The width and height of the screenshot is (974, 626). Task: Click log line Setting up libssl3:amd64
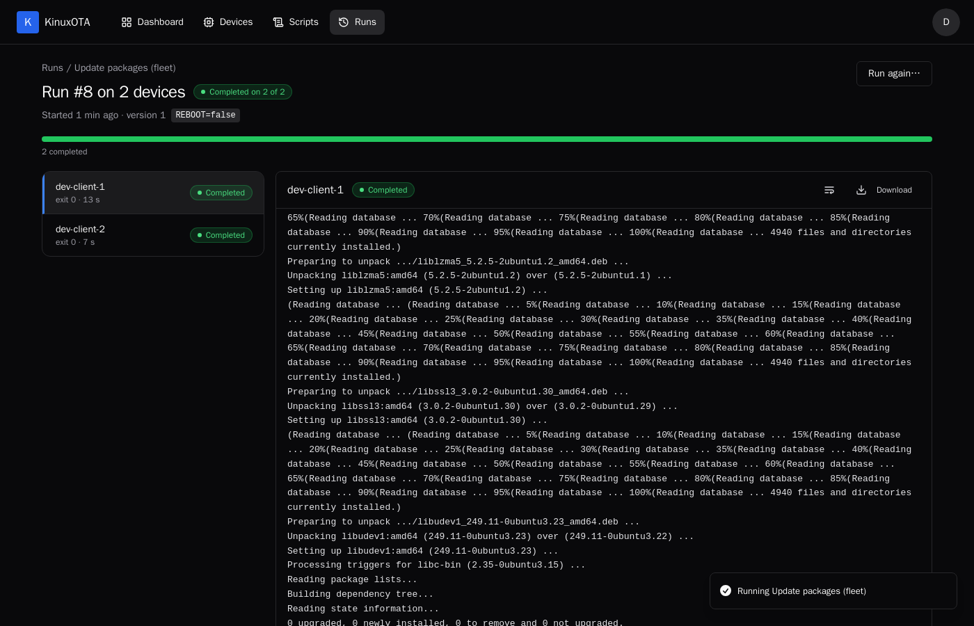point(417,420)
